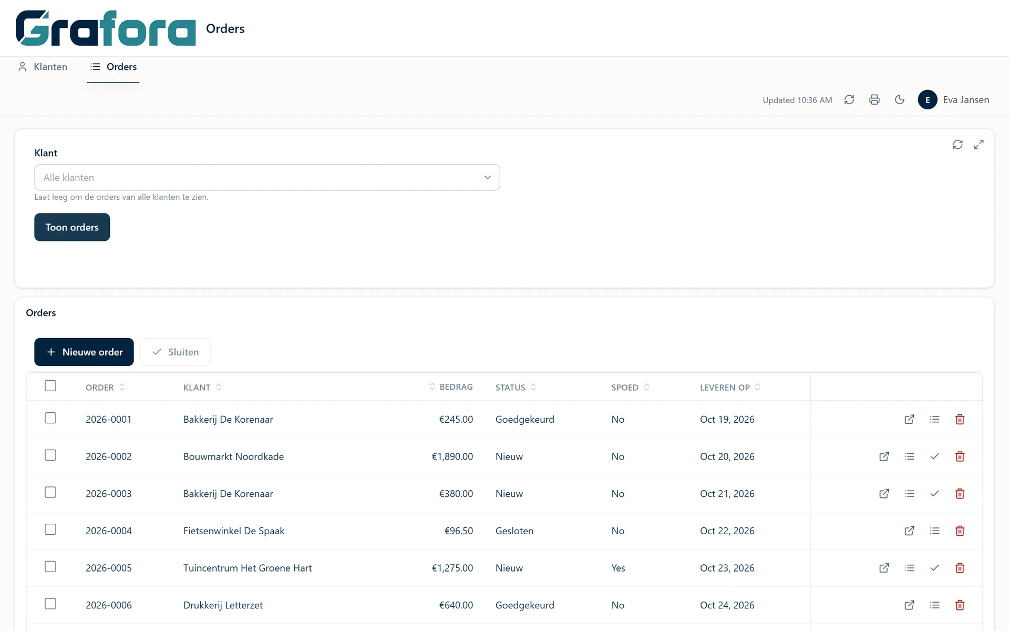The height and width of the screenshot is (631, 1009).
Task: Create a Nieuwe order
Action: [84, 352]
